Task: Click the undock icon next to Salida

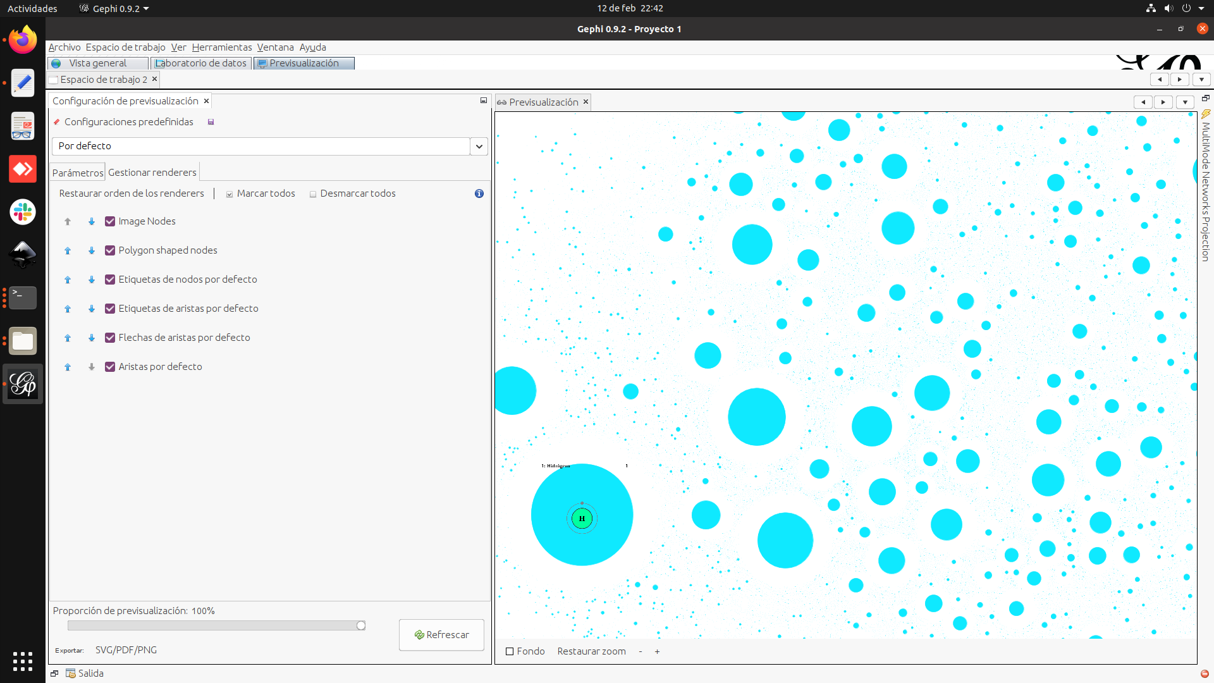Action: [x=54, y=673]
